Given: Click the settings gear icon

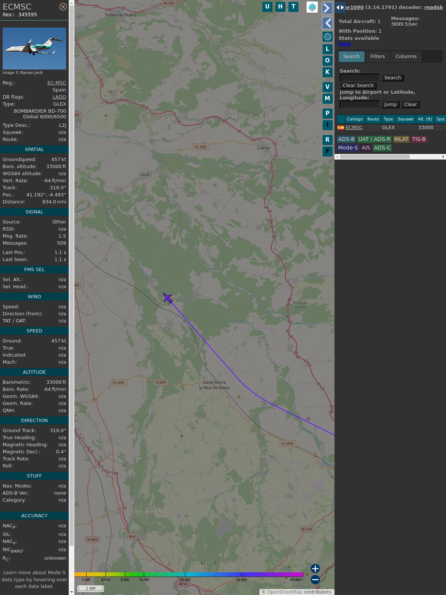Looking at the screenshot, I should (327, 36).
